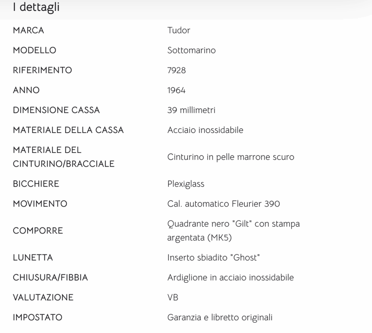Image resolution: width=372 pixels, height=333 pixels.
Task: Click "Cinturino in pelle marrone scuro" text
Action: pos(230,157)
